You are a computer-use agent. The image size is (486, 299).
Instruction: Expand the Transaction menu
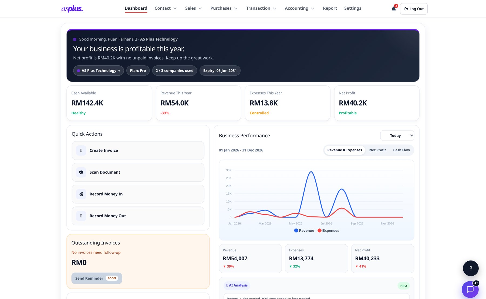pos(261,8)
